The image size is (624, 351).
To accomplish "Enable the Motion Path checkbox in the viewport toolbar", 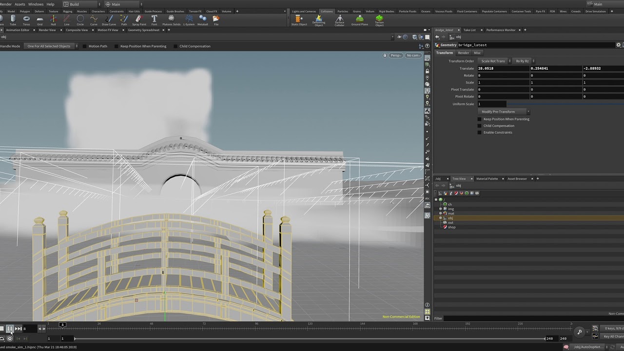I will click(x=84, y=46).
